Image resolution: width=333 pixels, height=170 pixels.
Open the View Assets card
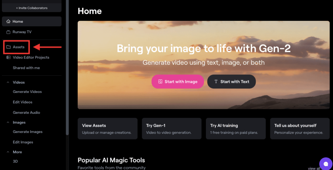point(107,129)
